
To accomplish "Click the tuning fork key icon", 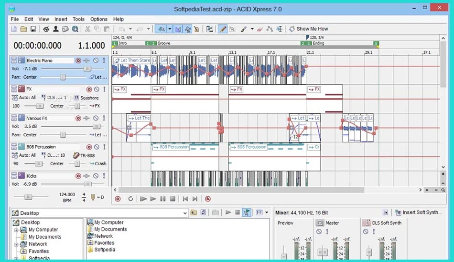I will tap(93, 197).
